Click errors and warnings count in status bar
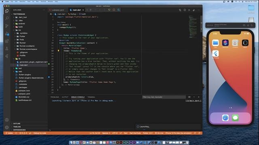This screenshot has width=259, height=145. 23,133
